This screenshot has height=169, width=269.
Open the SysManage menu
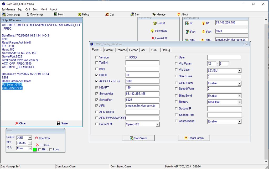click(x=8, y=9)
